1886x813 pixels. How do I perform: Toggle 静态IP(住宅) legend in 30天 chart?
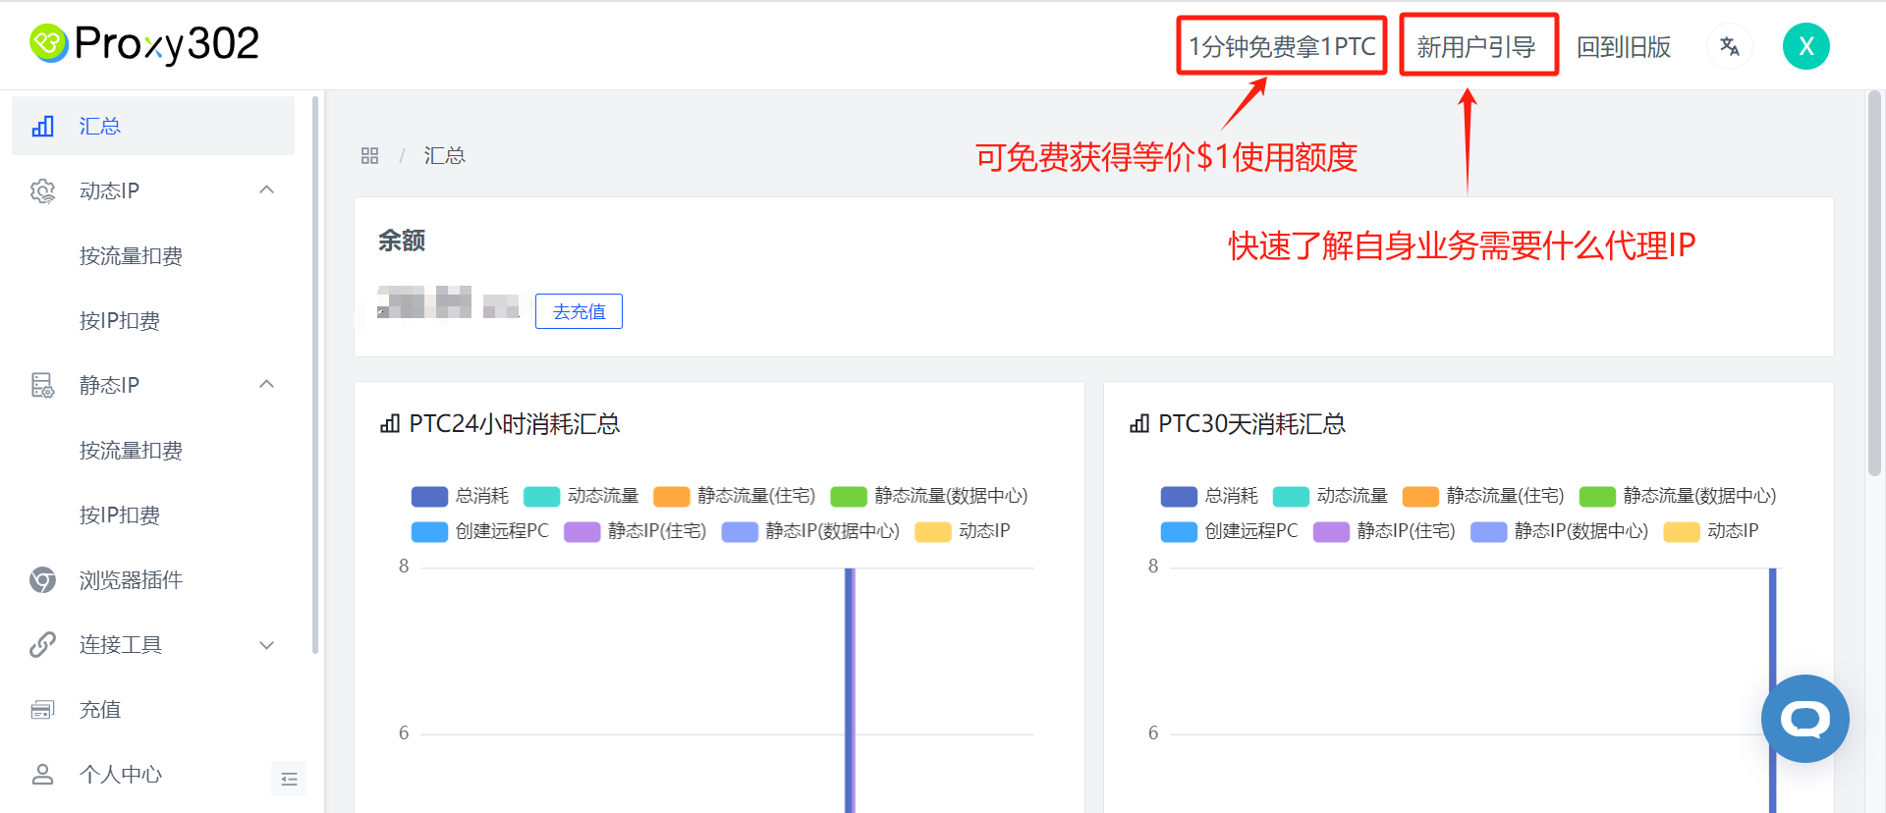click(x=1385, y=531)
